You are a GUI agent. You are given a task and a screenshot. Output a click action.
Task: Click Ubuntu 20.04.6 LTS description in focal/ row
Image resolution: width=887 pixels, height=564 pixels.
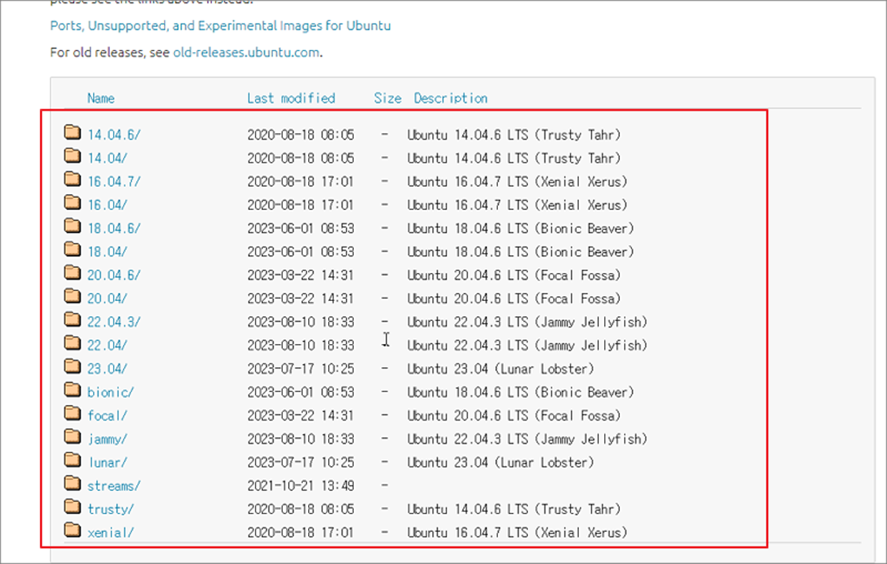(514, 416)
